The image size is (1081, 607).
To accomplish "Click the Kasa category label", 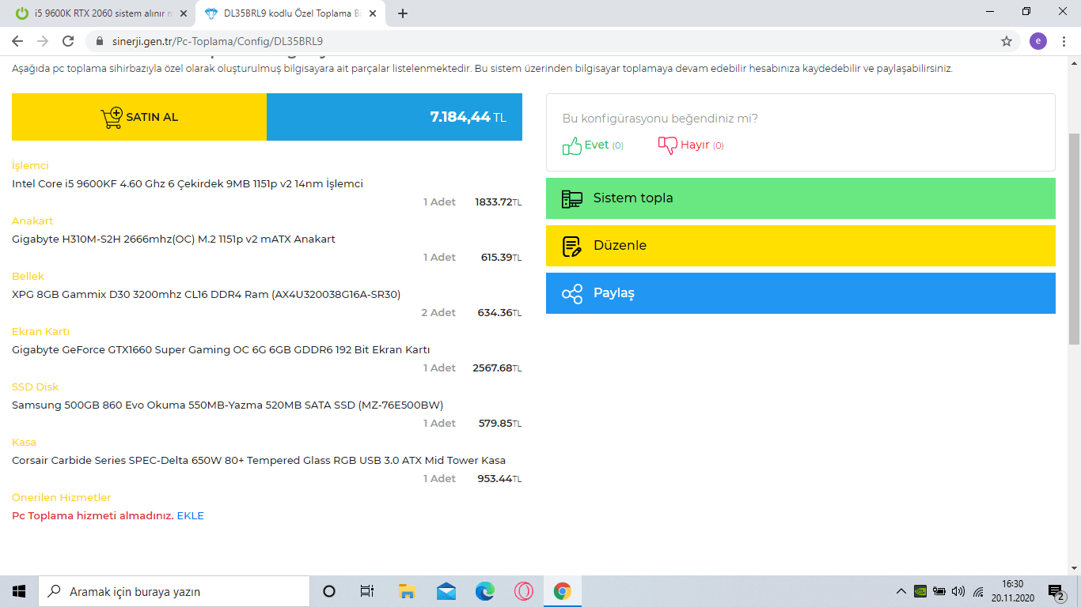I will [24, 443].
